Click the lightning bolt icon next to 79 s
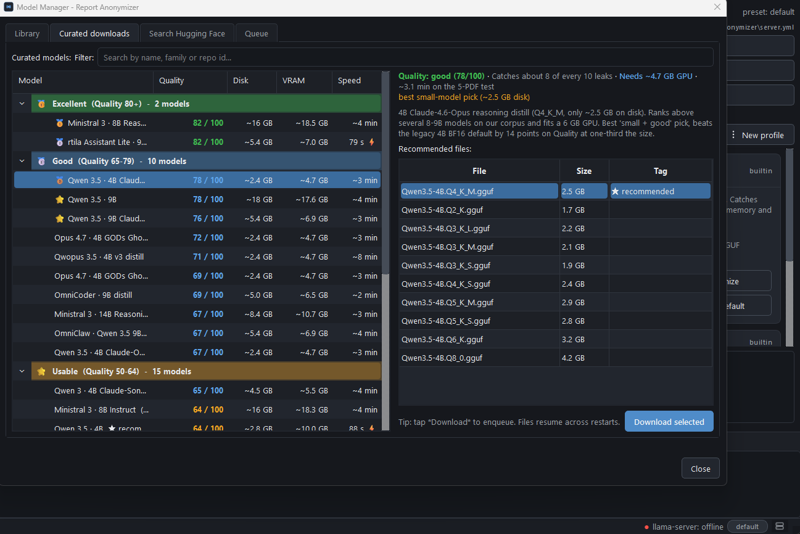 (372, 142)
